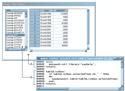Click the table list scroll-left arrow
Screen dimensions: 125x91
[7, 49]
